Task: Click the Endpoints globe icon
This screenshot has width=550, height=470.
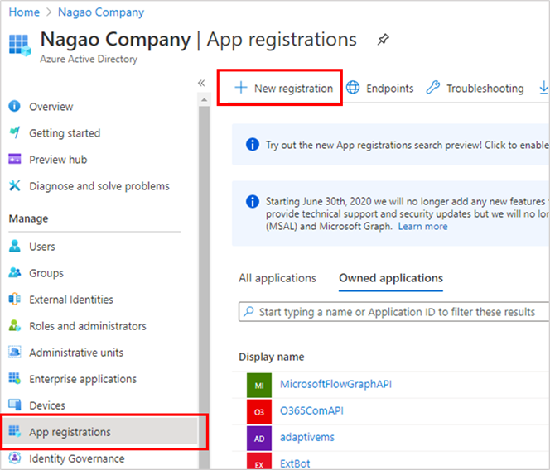Action: point(353,87)
